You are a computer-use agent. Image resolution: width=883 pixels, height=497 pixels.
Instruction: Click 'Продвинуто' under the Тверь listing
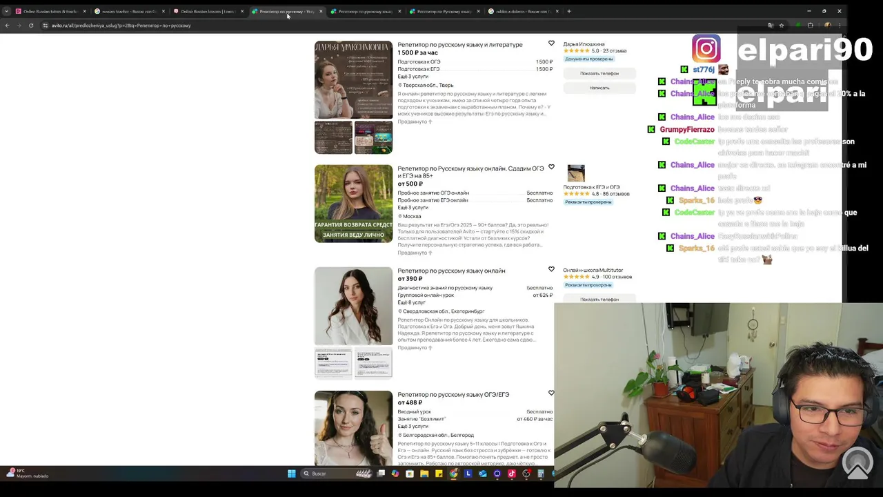click(415, 121)
